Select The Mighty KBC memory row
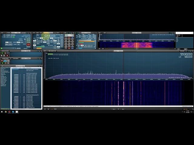194x145 pixels. (x=26, y=106)
